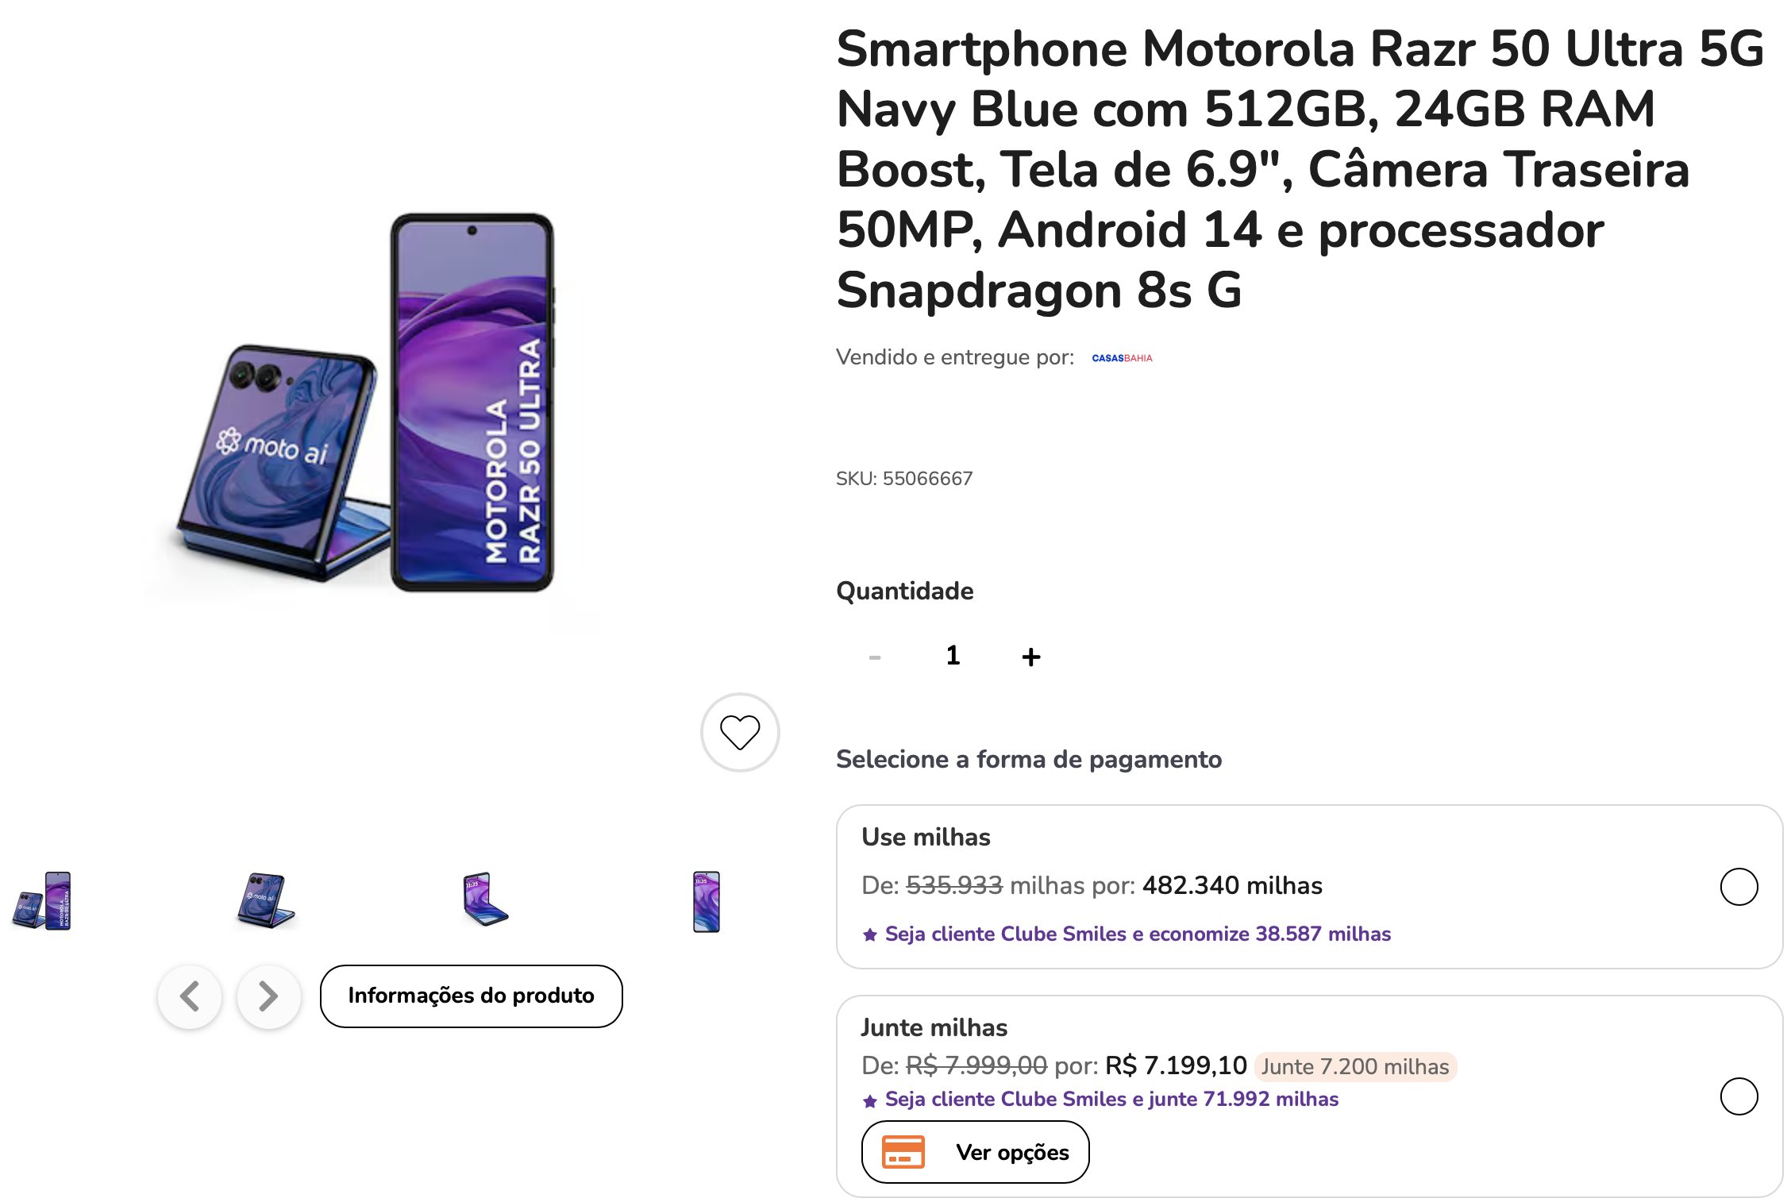The height and width of the screenshot is (1202, 1791).
Task: Select the Junte milhas payment option
Action: click(1739, 1096)
